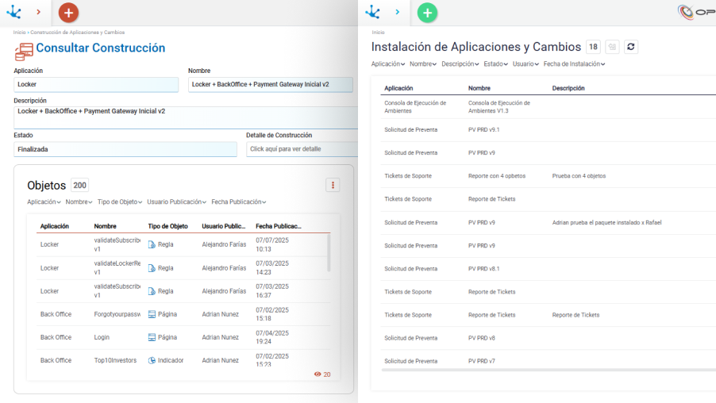The height and width of the screenshot is (403, 716).
Task: Select the validateLockerRe row in Objetos grid
Action: pyautogui.click(x=183, y=268)
